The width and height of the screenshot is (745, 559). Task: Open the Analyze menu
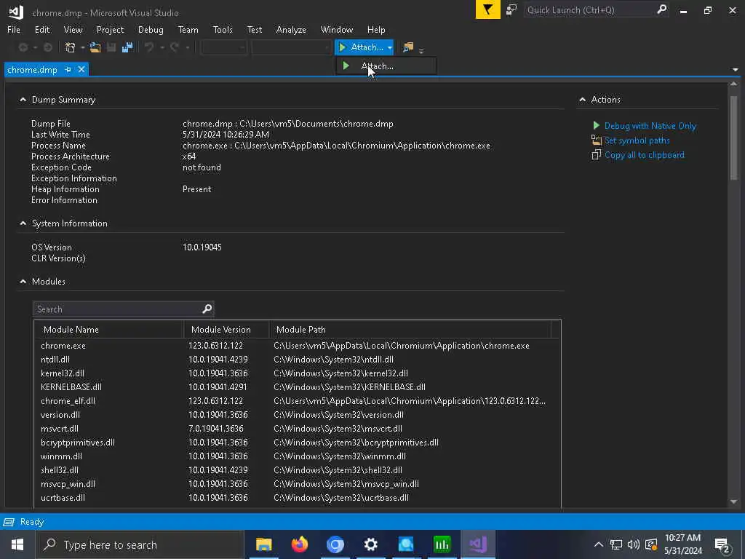pos(291,29)
